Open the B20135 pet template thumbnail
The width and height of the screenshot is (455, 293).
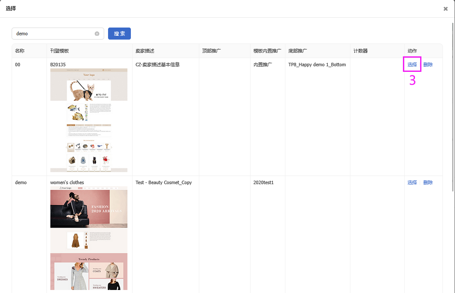click(89, 120)
